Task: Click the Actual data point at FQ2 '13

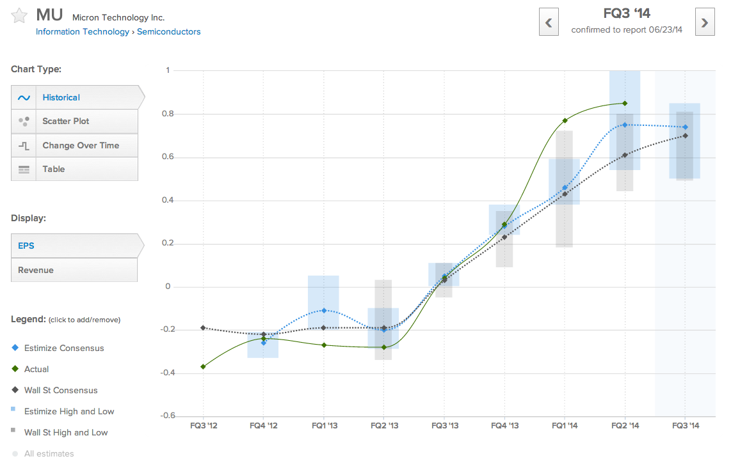Action: (383, 347)
